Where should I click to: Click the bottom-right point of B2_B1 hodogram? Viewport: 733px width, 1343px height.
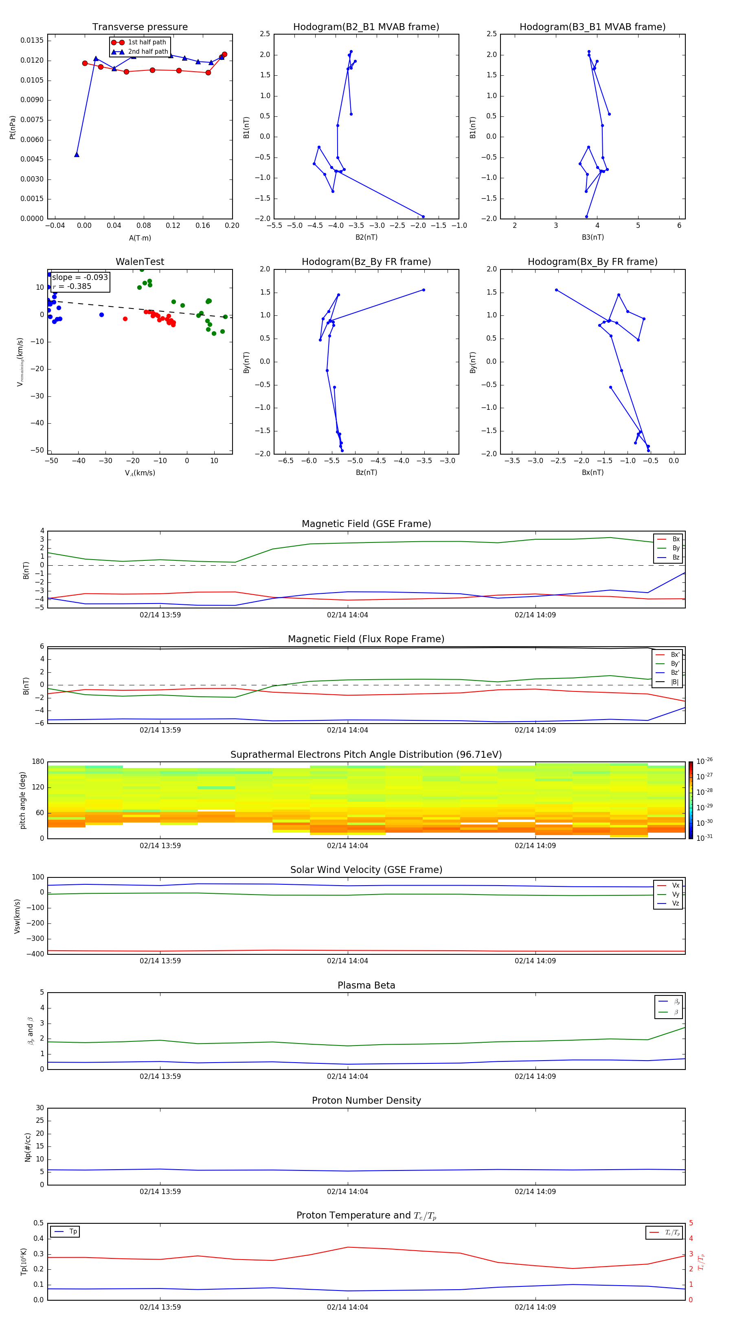pyautogui.click(x=423, y=217)
